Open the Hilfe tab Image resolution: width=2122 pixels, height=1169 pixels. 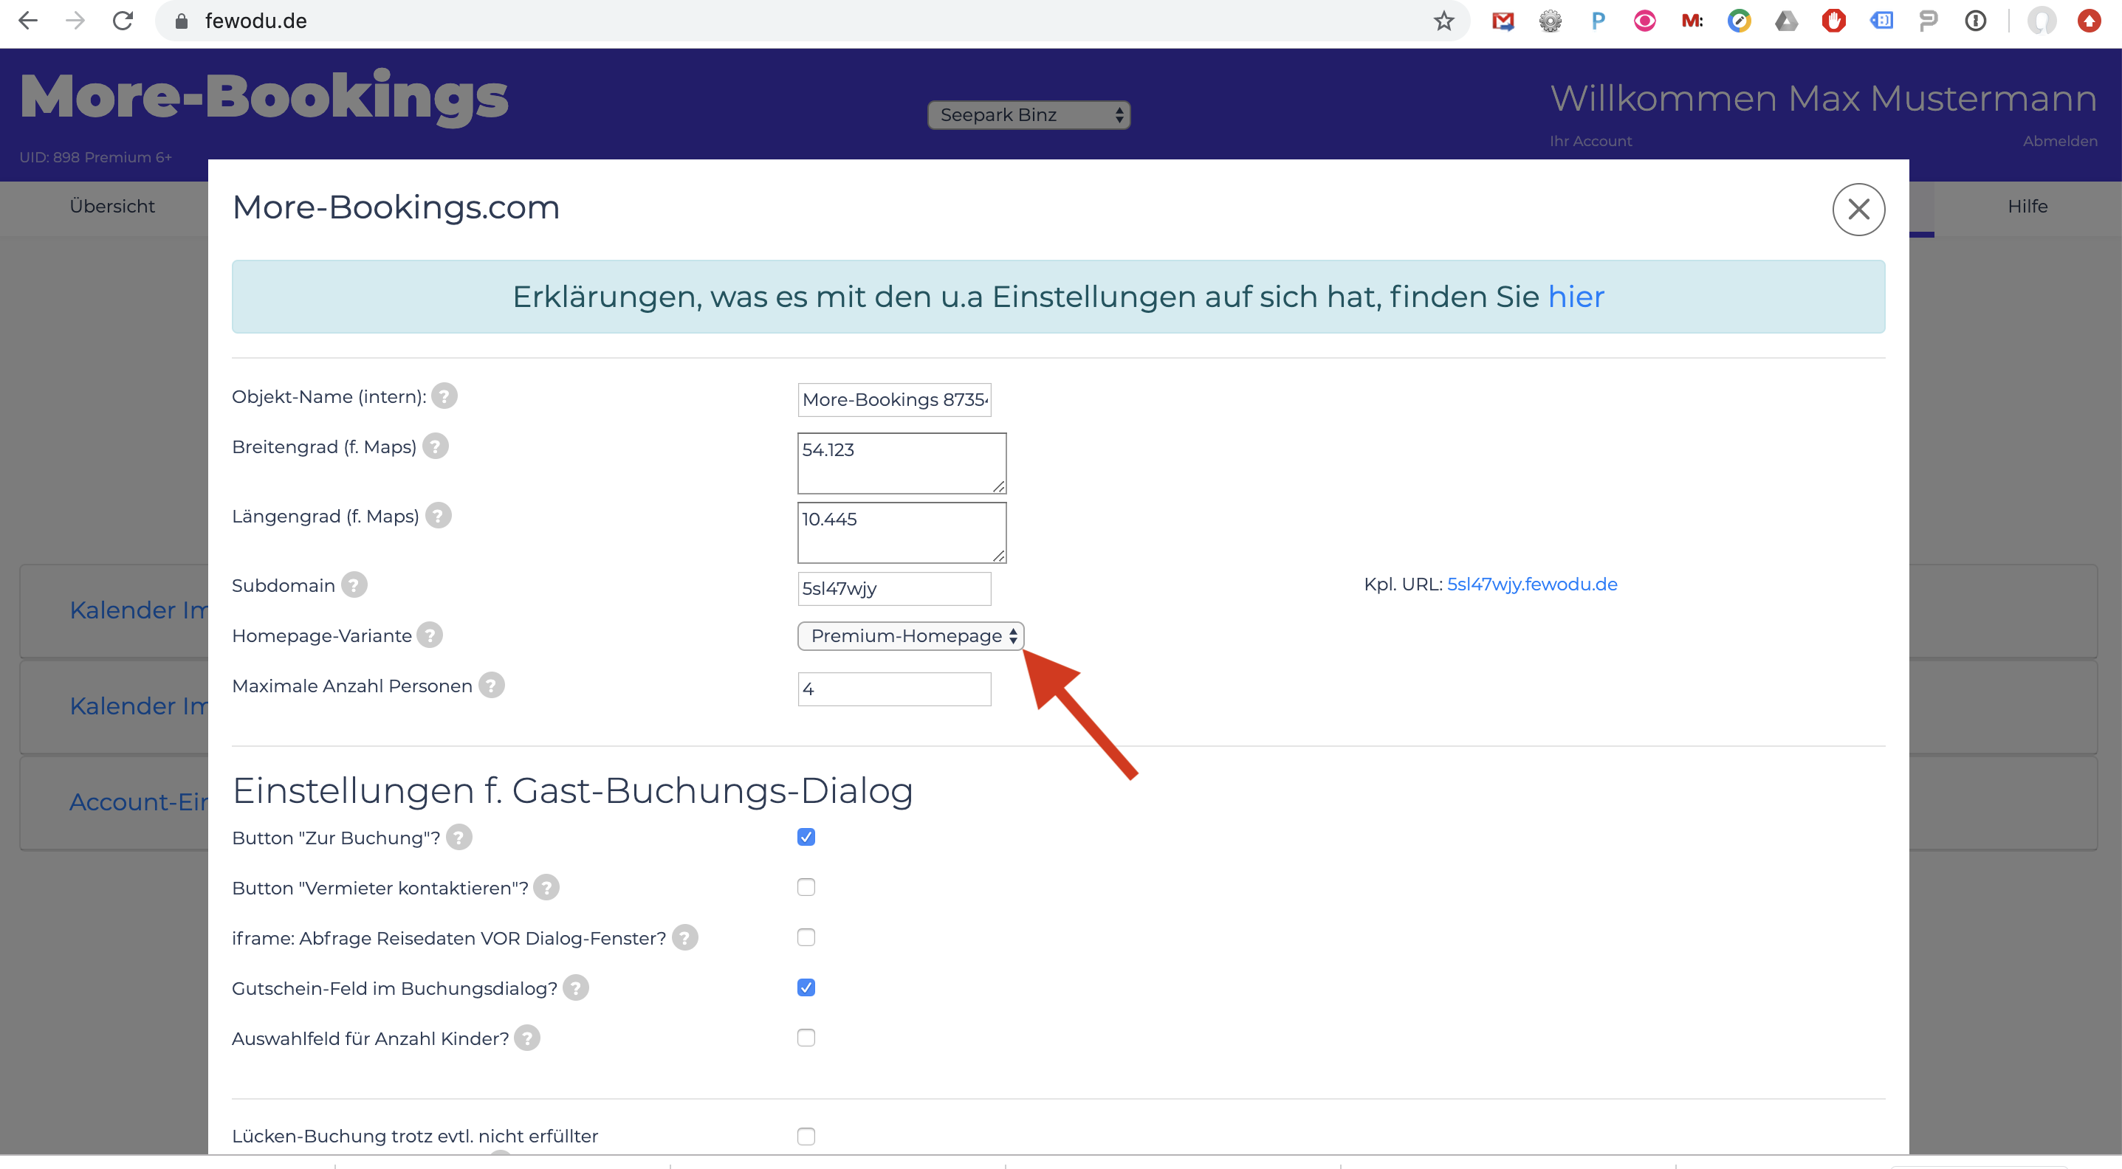click(x=2027, y=206)
